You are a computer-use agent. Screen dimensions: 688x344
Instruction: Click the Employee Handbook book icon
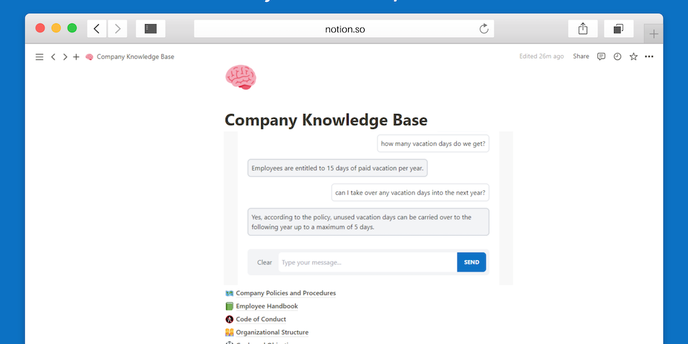tap(229, 306)
